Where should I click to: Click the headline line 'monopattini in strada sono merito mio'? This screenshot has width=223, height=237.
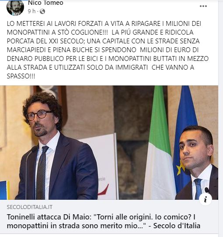pos(77,226)
